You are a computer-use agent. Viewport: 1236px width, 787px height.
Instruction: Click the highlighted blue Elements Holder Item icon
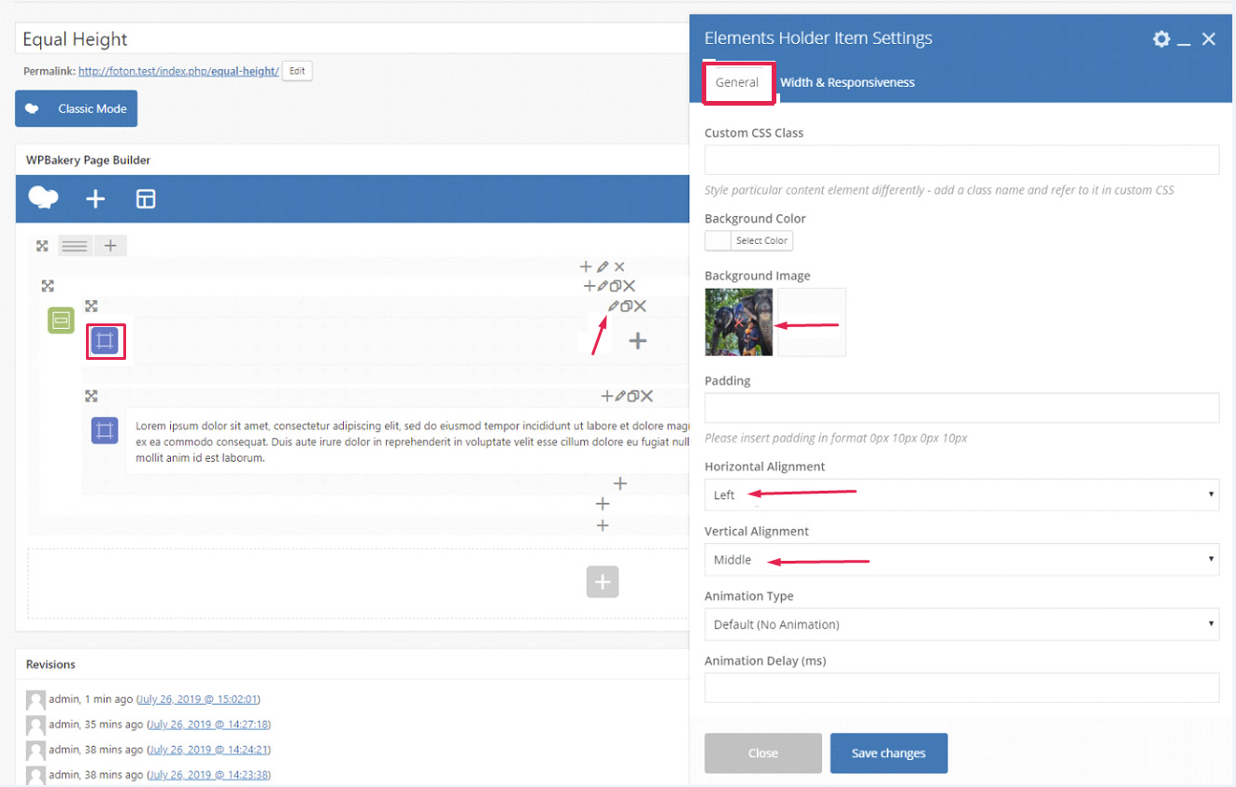coord(106,341)
